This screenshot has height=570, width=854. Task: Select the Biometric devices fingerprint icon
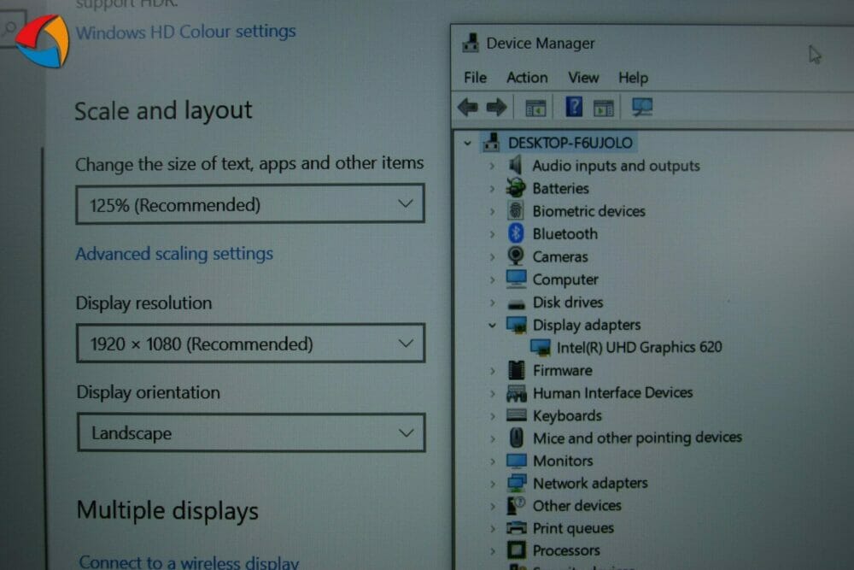[x=515, y=210]
